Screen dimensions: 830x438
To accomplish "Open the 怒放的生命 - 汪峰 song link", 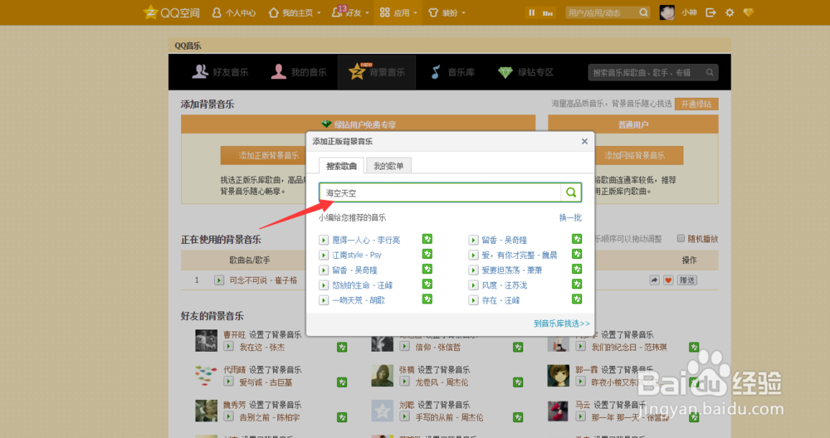I will point(362,285).
